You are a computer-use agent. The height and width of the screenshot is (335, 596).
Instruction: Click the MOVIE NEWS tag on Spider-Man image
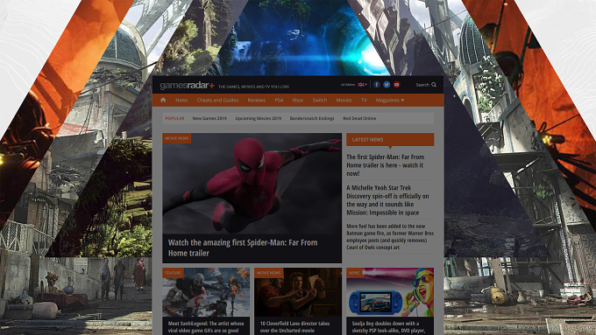click(x=177, y=138)
